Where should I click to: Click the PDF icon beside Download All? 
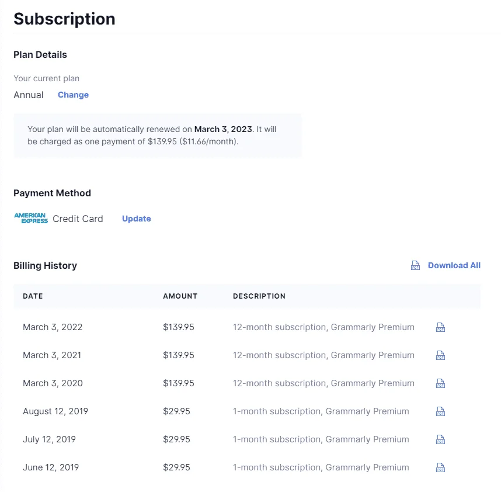click(415, 265)
